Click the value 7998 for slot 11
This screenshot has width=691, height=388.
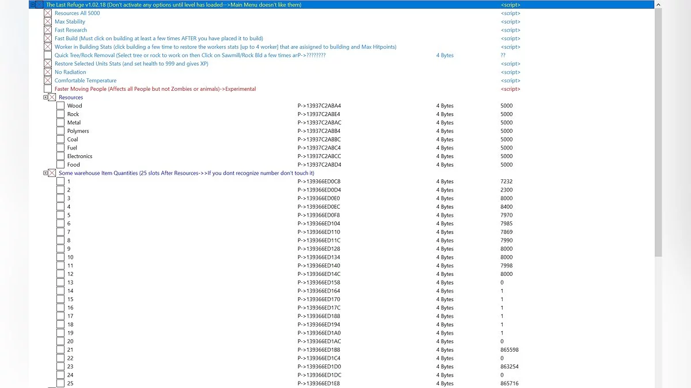(507, 266)
